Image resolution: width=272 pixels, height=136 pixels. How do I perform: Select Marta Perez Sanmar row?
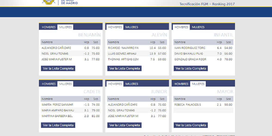(70, 105)
